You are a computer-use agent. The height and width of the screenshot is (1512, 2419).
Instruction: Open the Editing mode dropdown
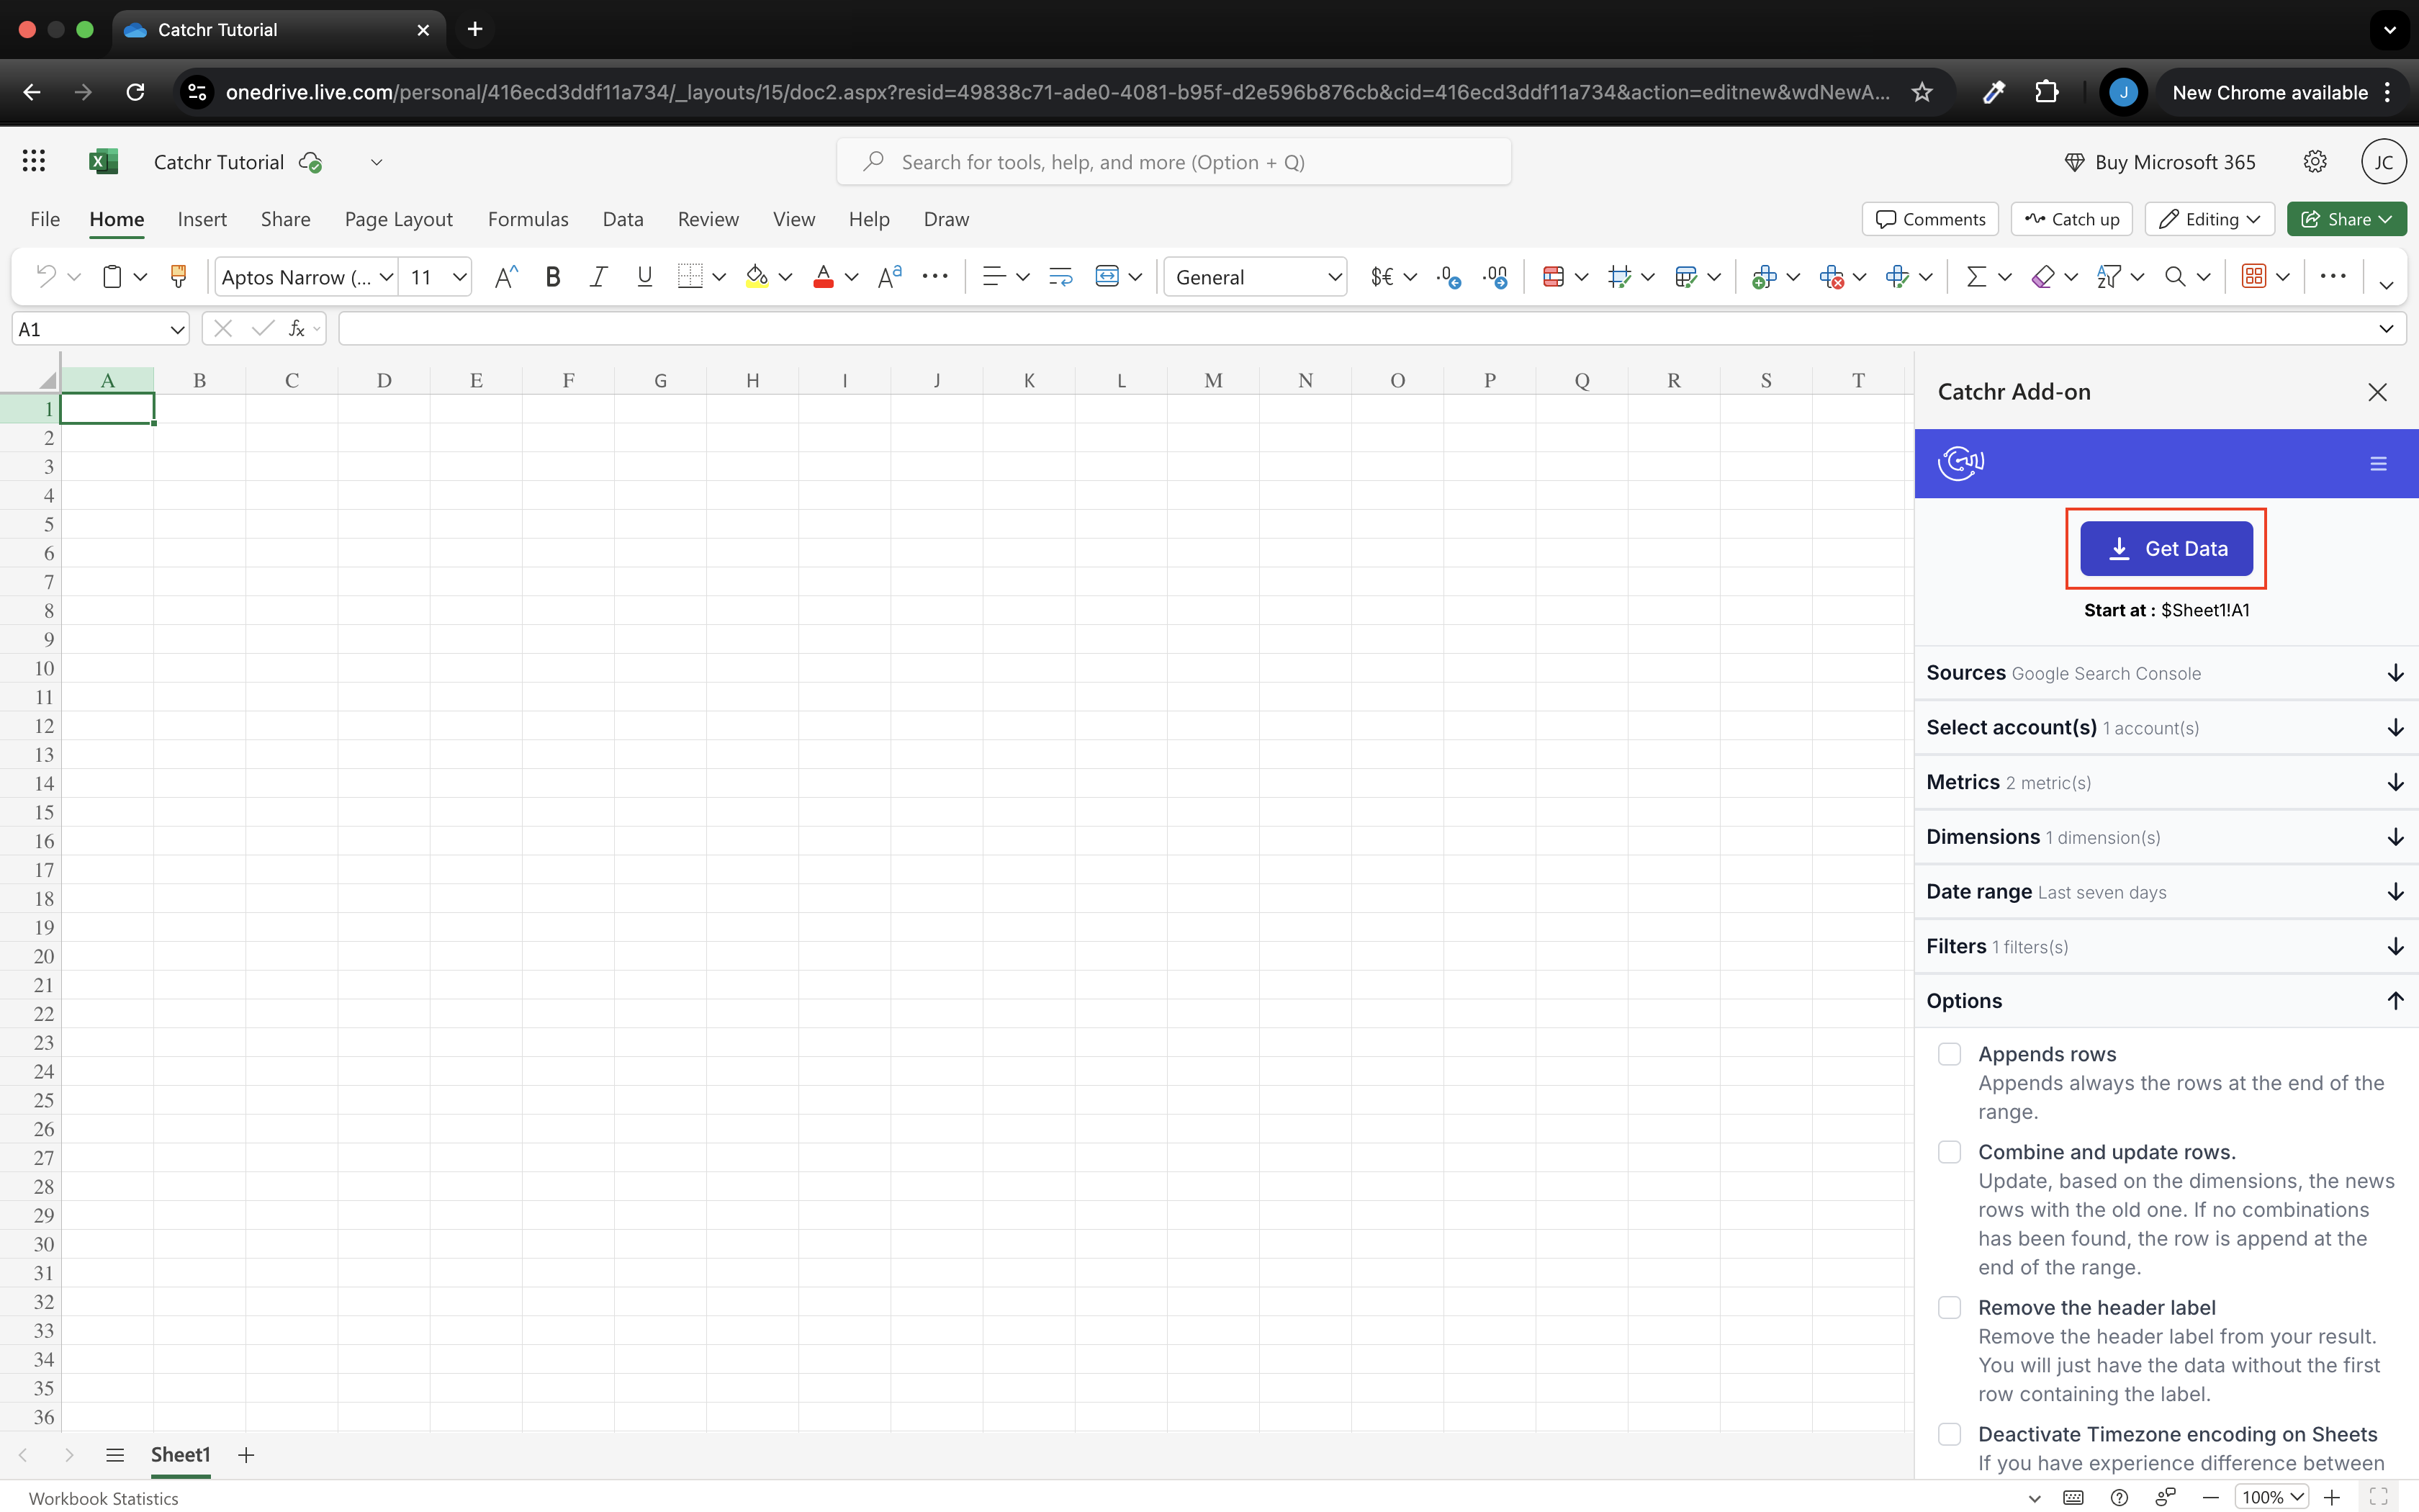[x=2209, y=219]
